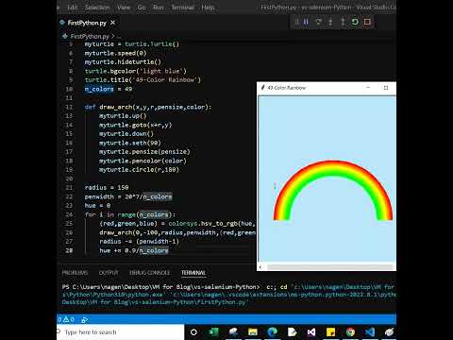Switch to the DEBUG CONSOLE panel tab
The height and width of the screenshot is (340, 453).
tap(150, 273)
